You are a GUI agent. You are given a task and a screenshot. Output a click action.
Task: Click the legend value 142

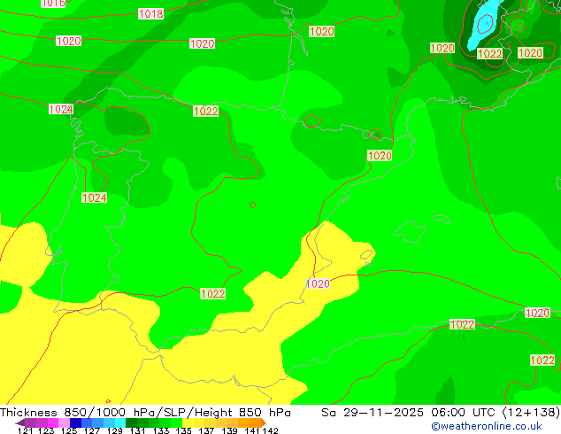coord(271,430)
